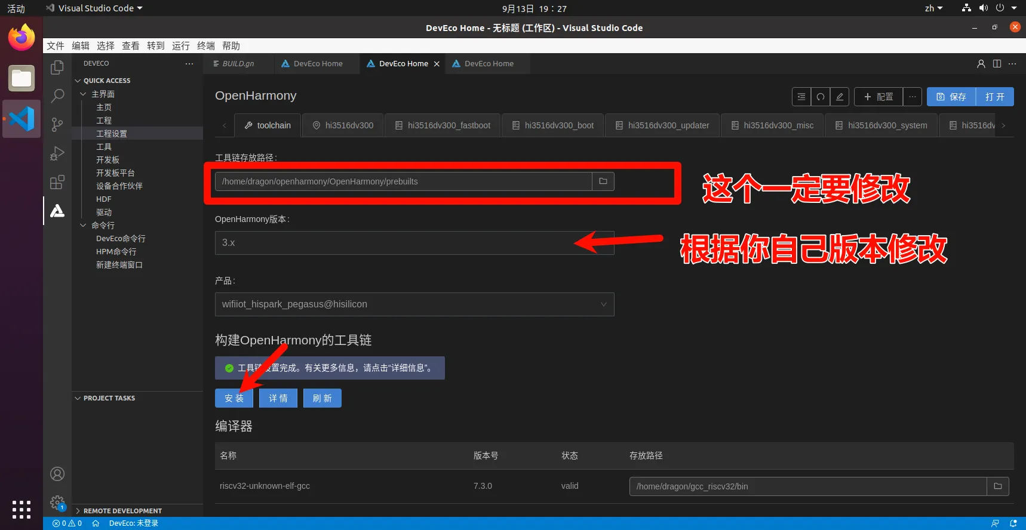This screenshot has width=1026, height=530.
Task: Click the DevEco icon in activity bar
Action: click(57, 211)
